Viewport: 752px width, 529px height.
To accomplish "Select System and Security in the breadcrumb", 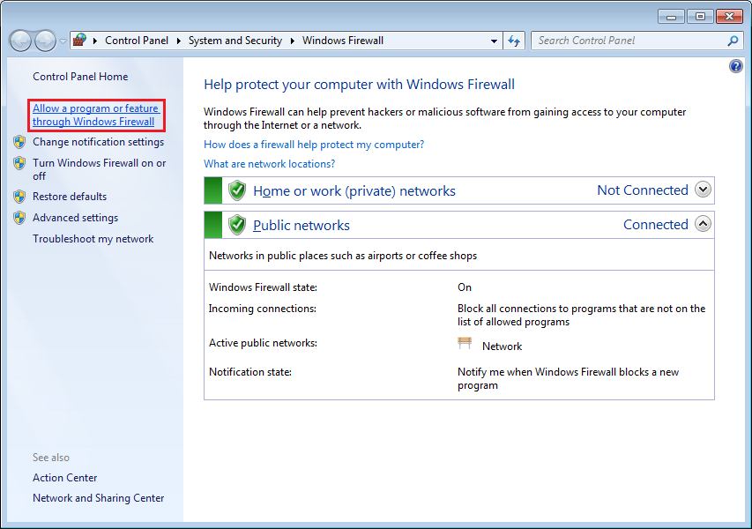I will point(235,40).
